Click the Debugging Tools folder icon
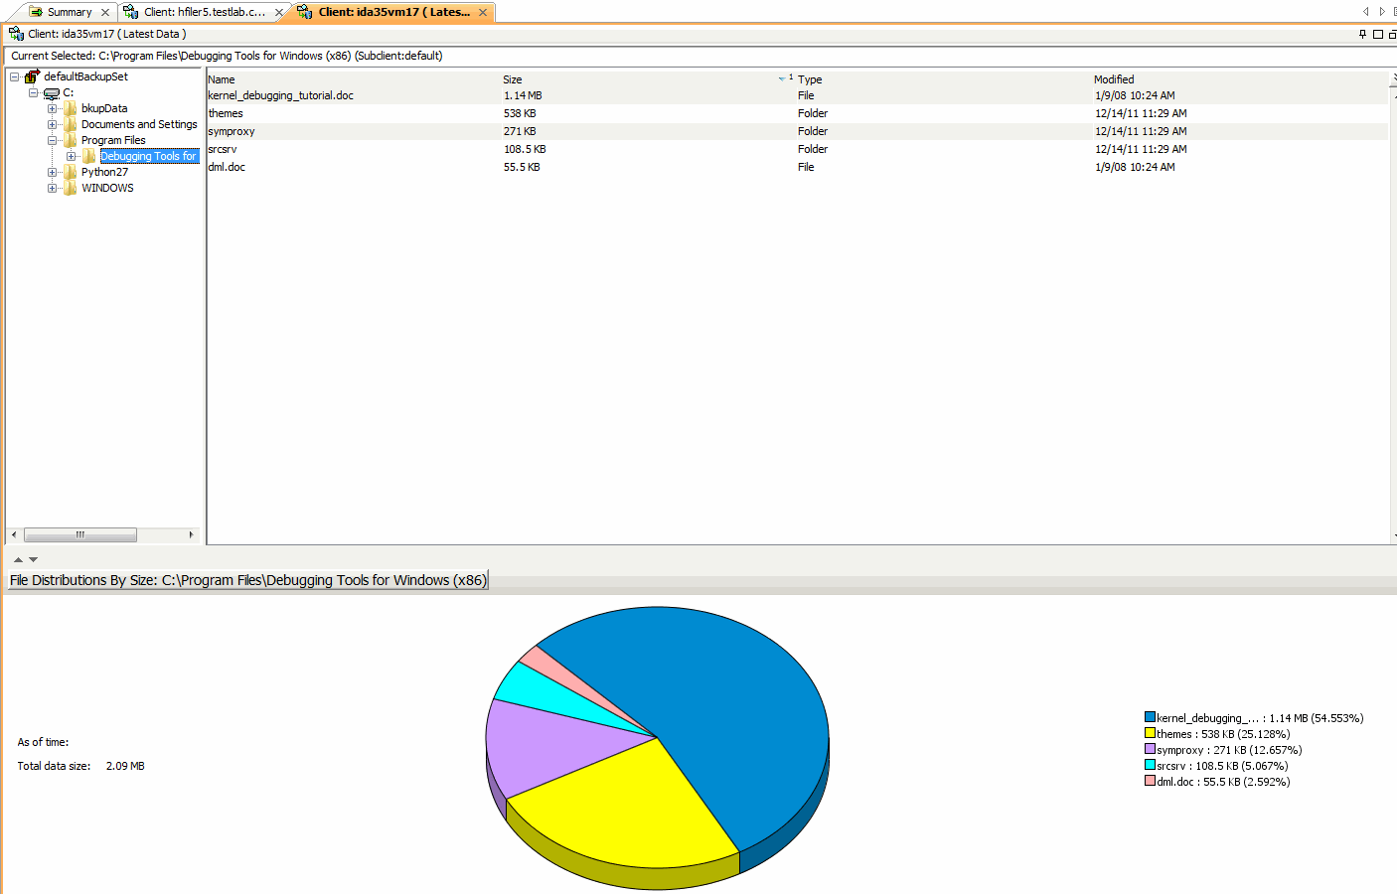The image size is (1397, 894). [x=89, y=156]
